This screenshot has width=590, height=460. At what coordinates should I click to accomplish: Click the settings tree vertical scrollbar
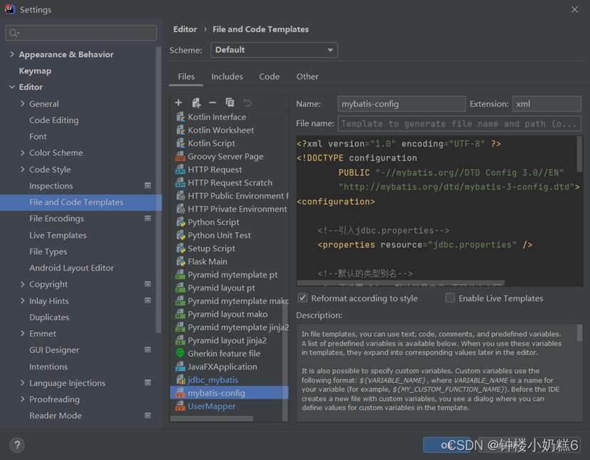pos(159,189)
